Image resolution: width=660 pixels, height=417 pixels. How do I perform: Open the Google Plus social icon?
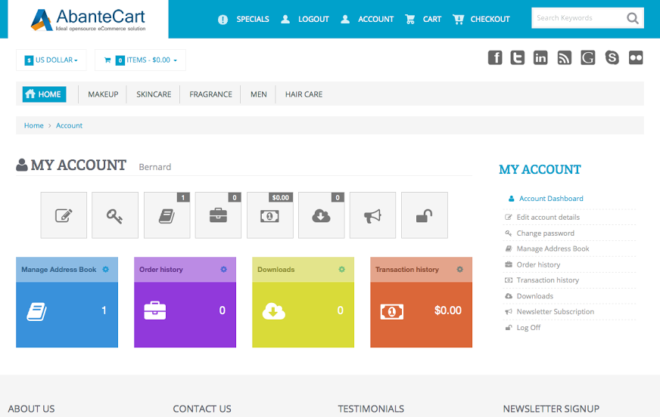(x=587, y=57)
